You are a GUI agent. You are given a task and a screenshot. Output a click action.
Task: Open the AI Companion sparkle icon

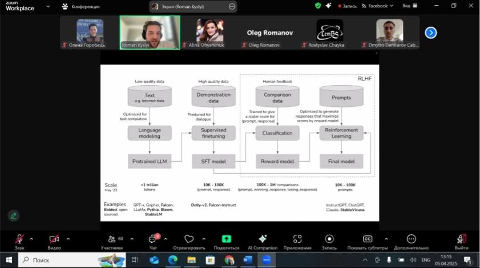263,239
